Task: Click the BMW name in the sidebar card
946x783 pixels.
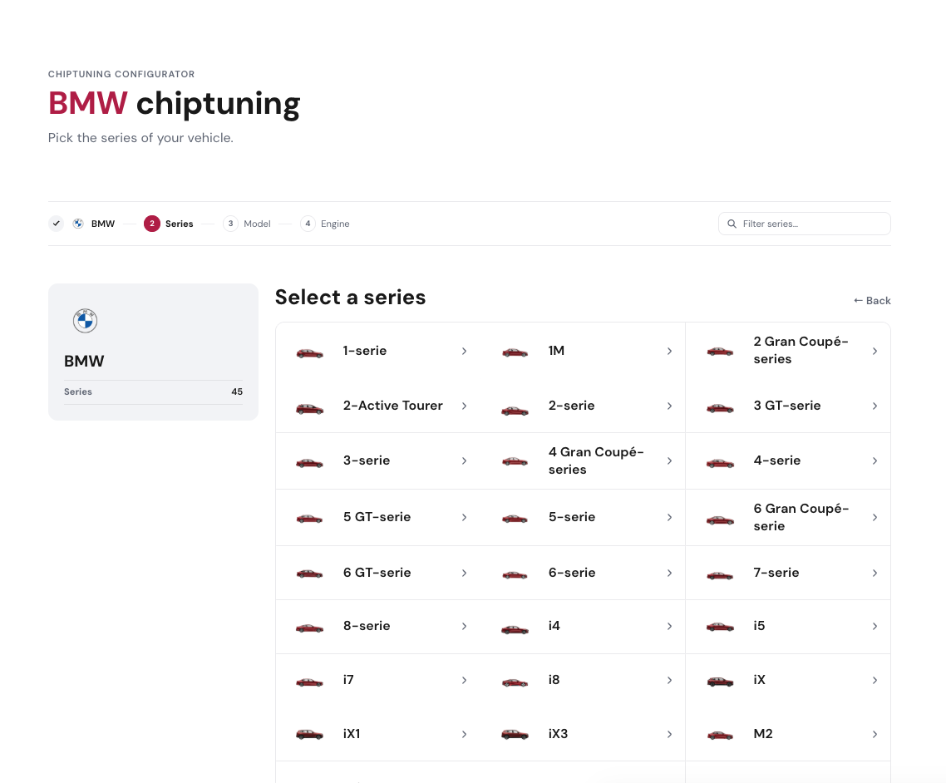Action: tap(84, 361)
